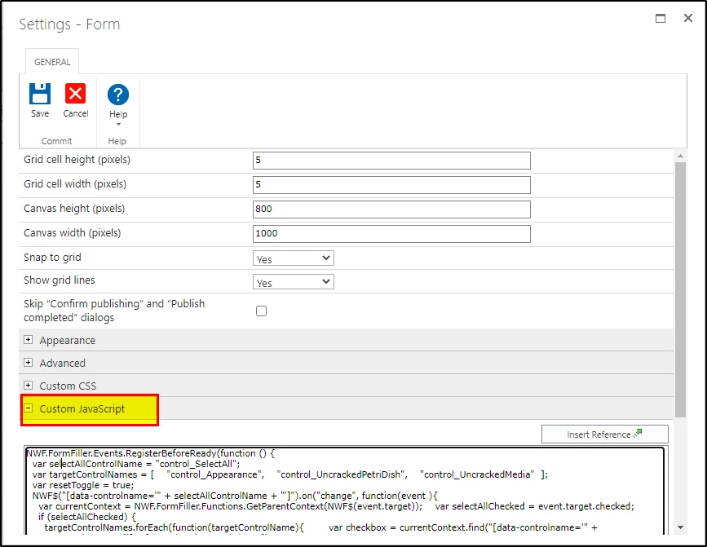Maximize the Settings dialog window
Viewport: 707px width, 547px height.
(660, 18)
